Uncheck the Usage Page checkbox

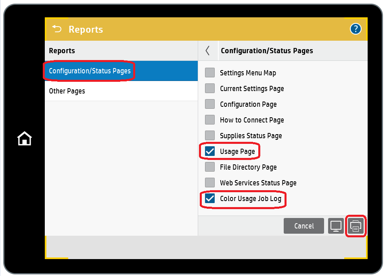tap(210, 151)
